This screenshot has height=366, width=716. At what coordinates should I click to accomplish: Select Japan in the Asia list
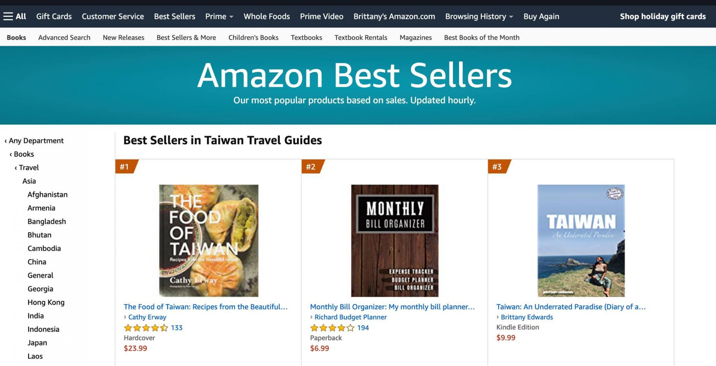click(x=37, y=343)
